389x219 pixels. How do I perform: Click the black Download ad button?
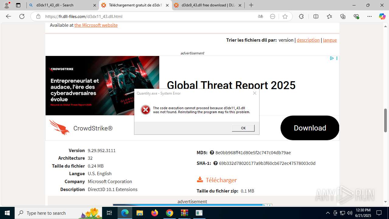pos(310,128)
